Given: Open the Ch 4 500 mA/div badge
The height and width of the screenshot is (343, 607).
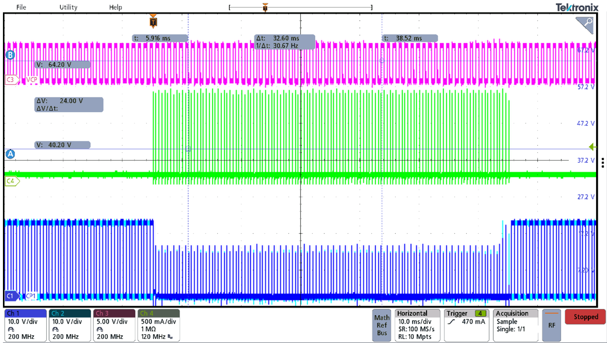Looking at the screenshot, I should pos(159,325).
